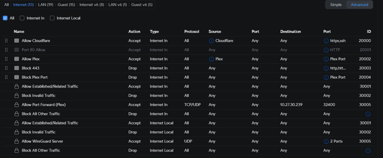383x158 pixels.
Task: Click the drag handle for Port 80 Allow rule
Action: click(x=7, y=50)
